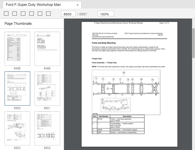Image resolution: width=195 pixels, height=150 pixels.
Task: Click the 'Page 1 of 12' header text
Action: tap(164, 23)
